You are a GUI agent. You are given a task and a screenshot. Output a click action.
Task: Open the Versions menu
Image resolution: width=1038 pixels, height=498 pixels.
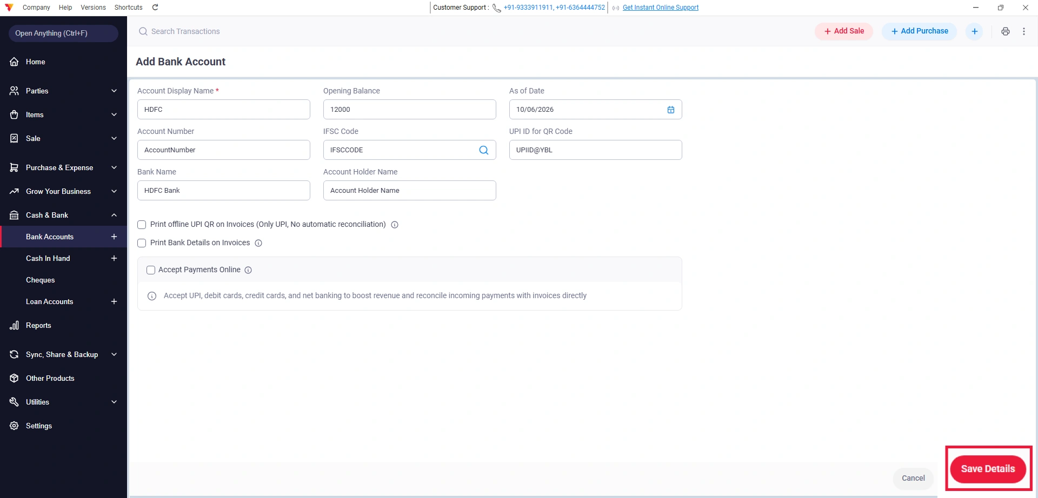point(93,8)
